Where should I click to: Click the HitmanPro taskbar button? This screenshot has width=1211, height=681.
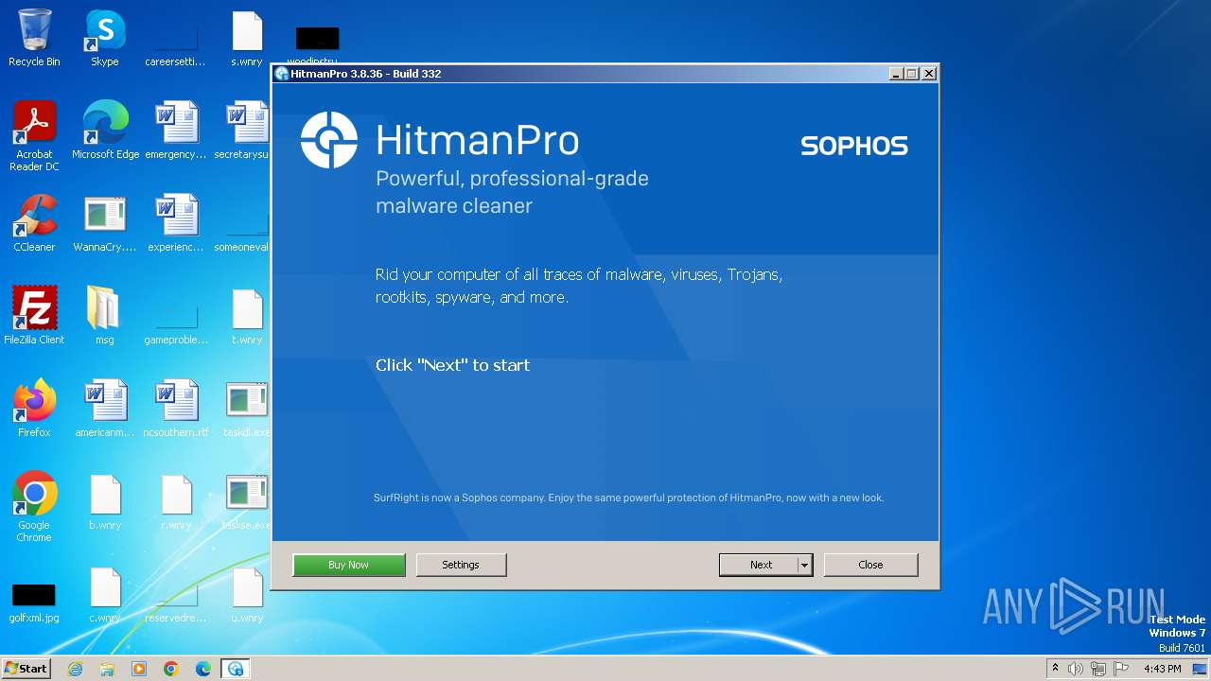(x=236, y=669)
